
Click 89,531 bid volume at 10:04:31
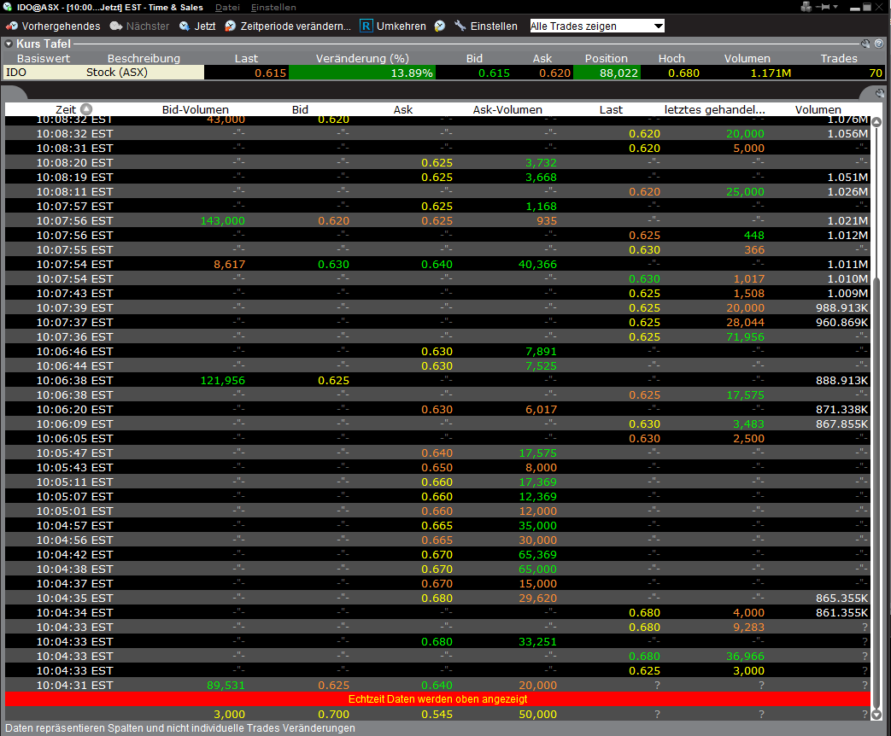tap(226, 686)
